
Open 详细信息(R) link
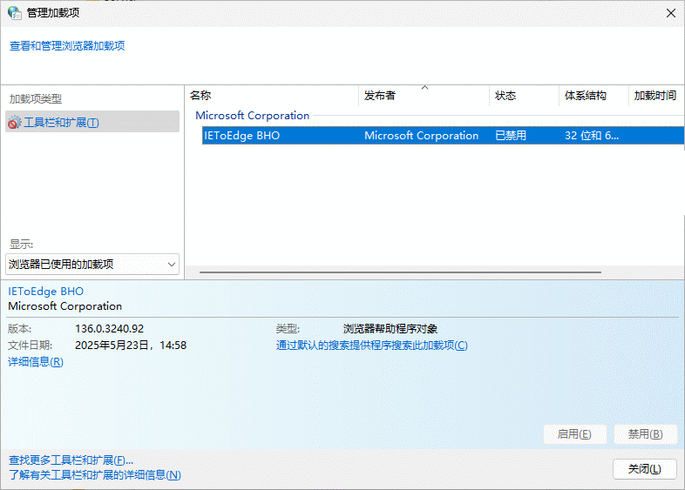(x=36, y=362)
